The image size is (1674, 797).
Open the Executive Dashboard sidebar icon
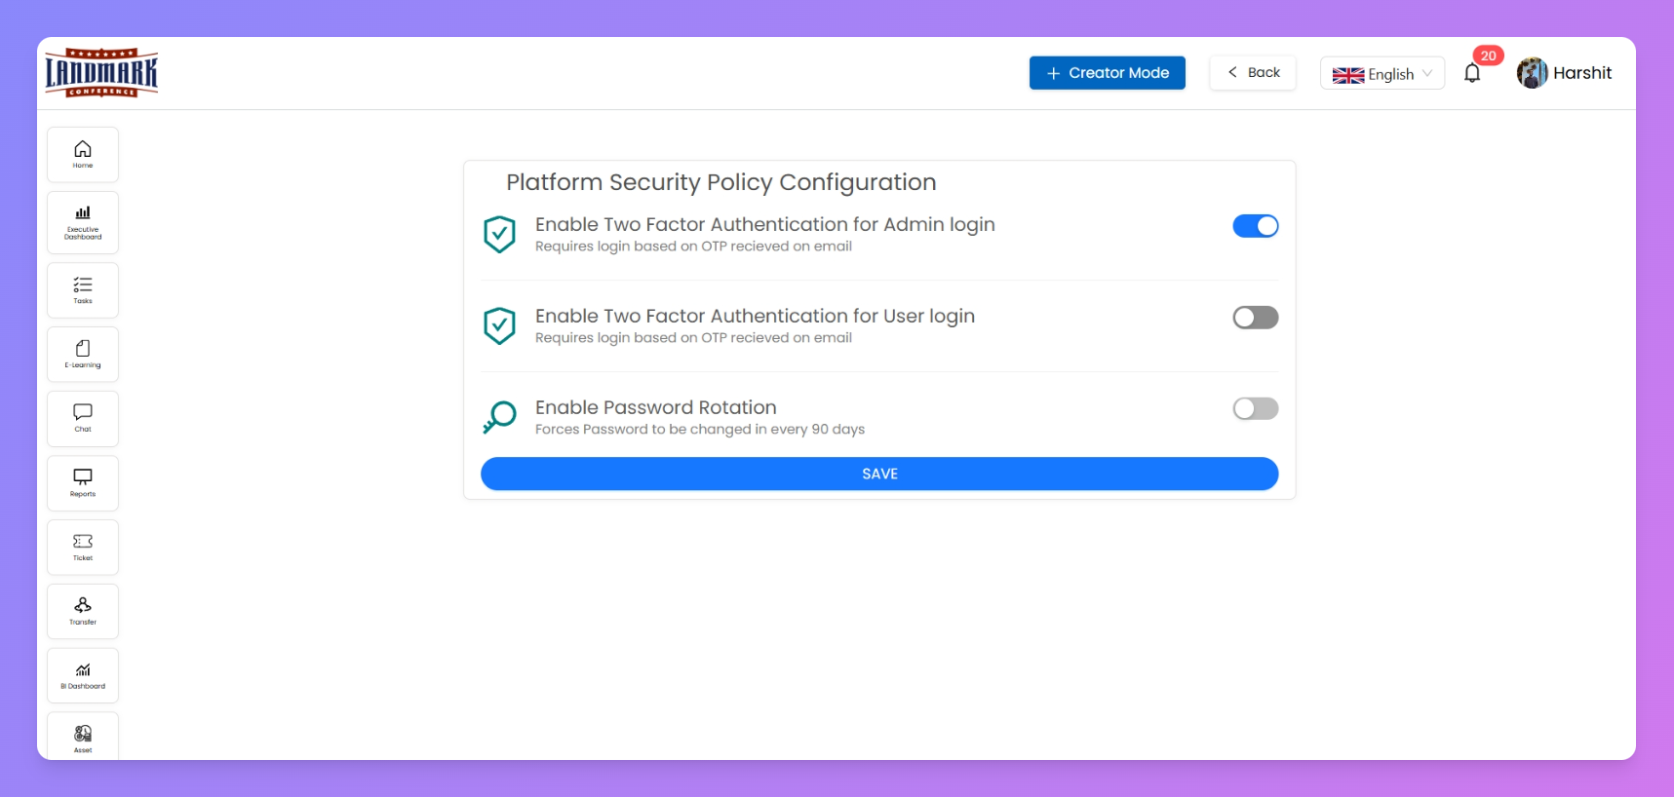(x=83, y=222)
